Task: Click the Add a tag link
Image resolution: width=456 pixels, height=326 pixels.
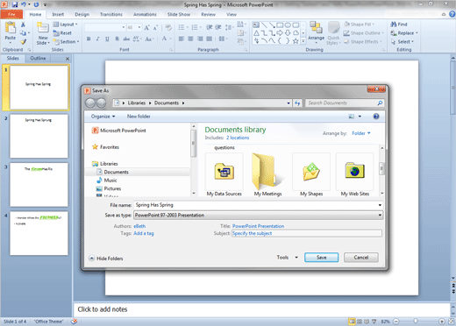Action: coord(144,233)
